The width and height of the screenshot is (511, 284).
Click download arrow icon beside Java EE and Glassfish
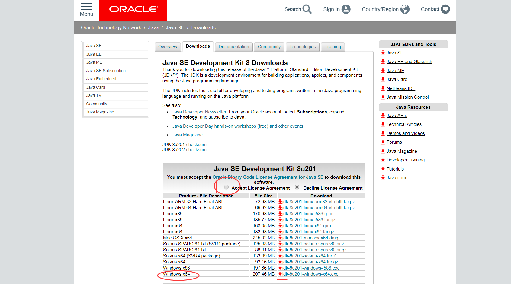click(383, 61)
